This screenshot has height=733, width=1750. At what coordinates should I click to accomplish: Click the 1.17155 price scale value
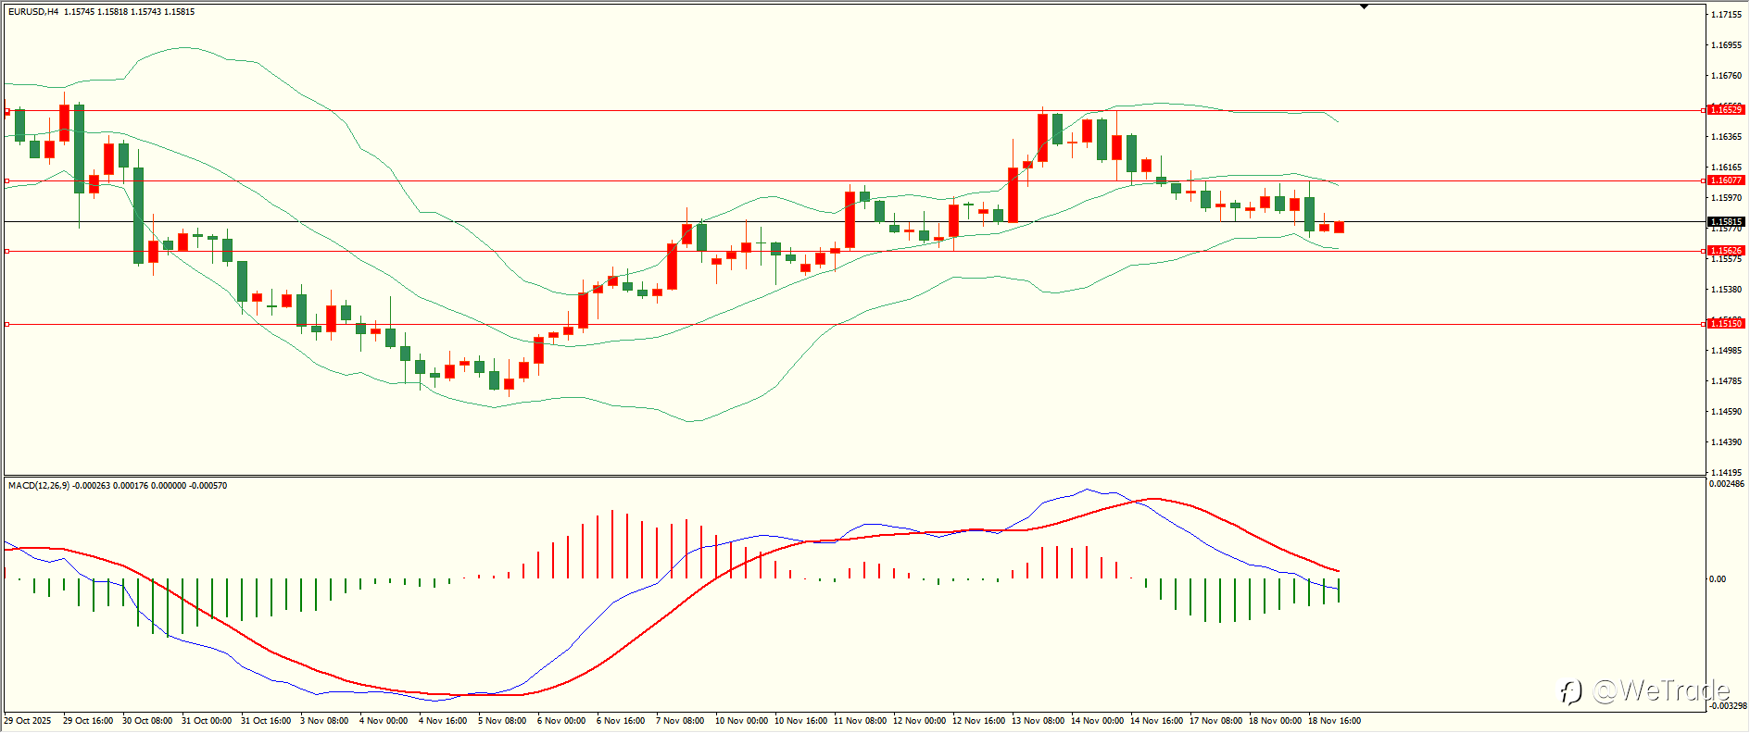pyautogui.click(x=1726, y=15)
